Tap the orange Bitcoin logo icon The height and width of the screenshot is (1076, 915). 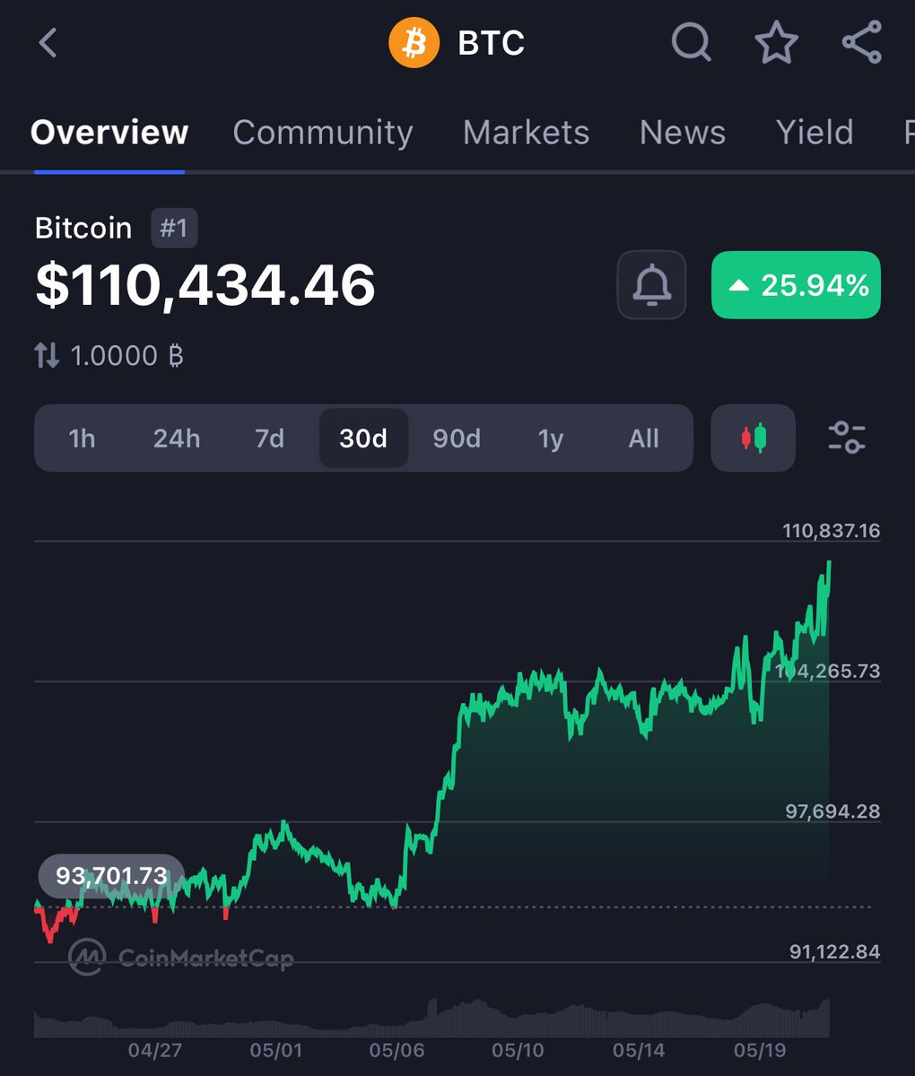tap(414, 43)
